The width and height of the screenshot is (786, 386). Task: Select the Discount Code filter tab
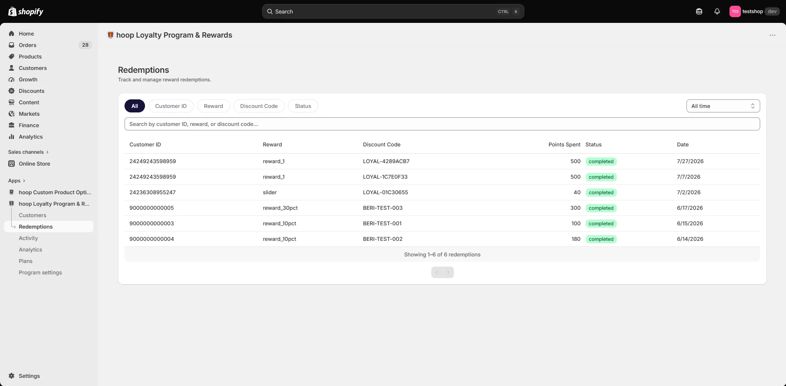(259, 106)
